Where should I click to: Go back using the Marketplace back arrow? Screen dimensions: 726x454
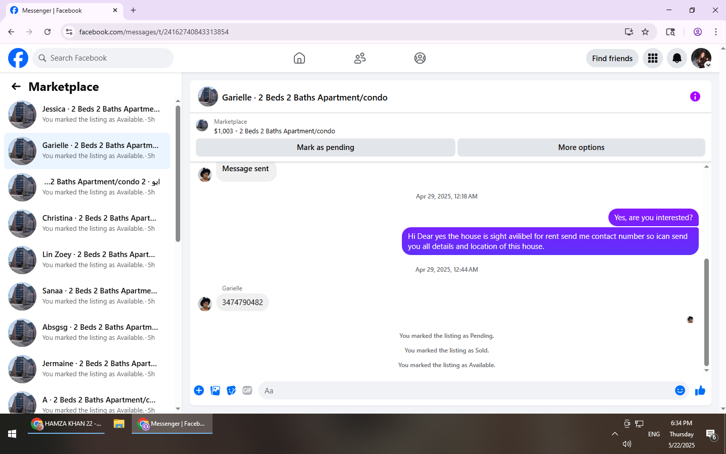16,86
